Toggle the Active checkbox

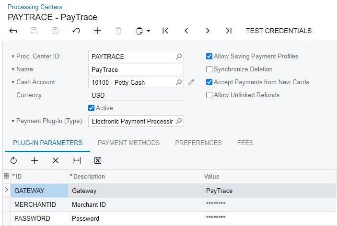92,108
